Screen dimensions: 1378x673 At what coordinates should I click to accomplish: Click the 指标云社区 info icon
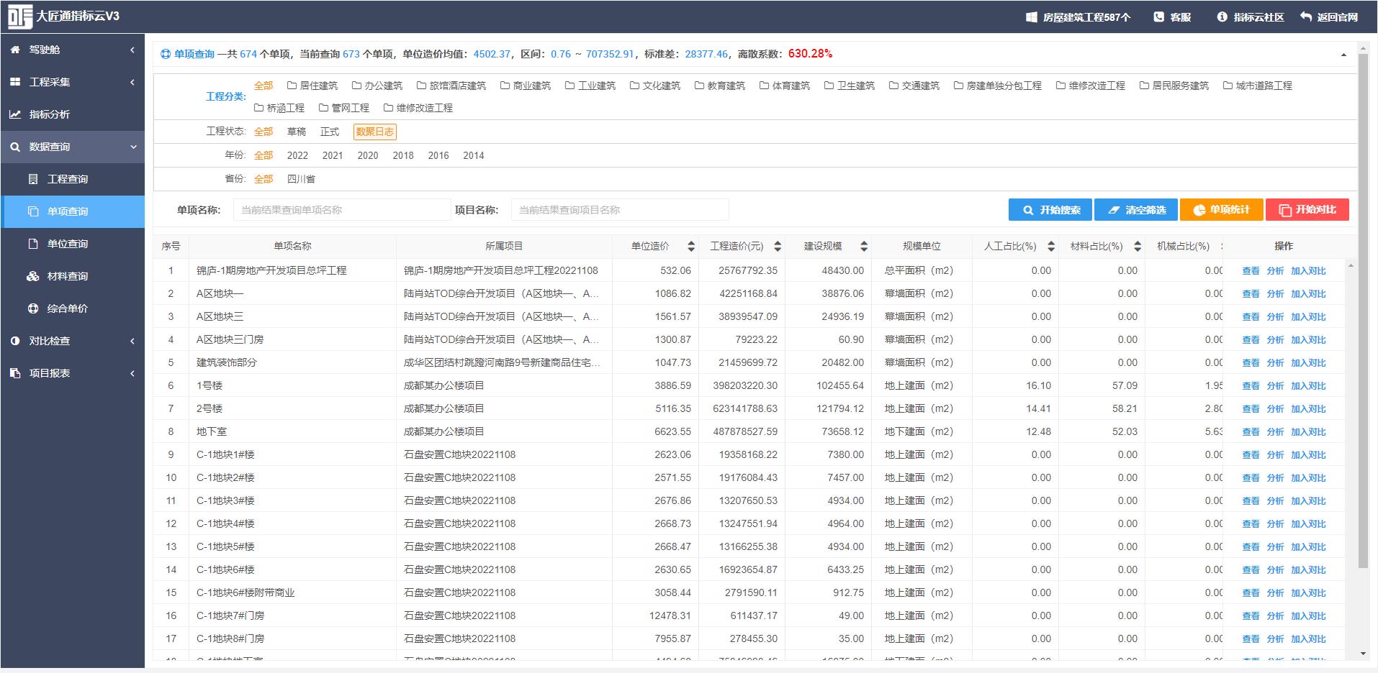pos(1222,17)
